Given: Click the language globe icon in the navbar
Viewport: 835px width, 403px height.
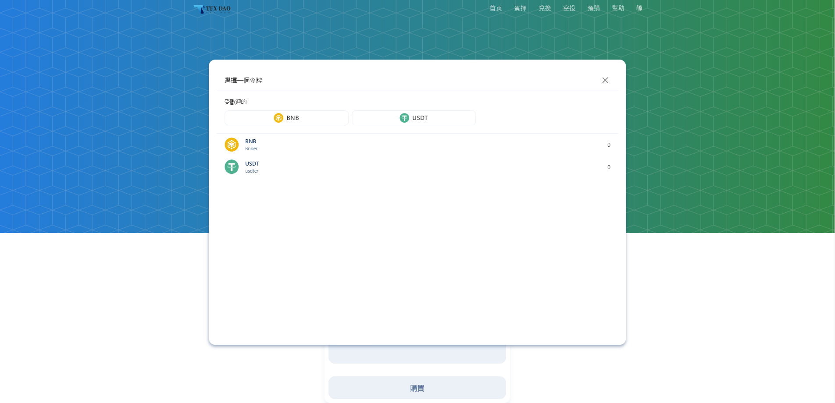Looking at the screenshot, I should 639,7.
